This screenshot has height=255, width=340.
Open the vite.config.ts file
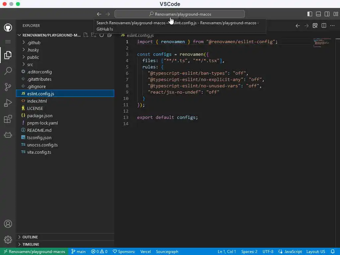[x=65, y=152]
